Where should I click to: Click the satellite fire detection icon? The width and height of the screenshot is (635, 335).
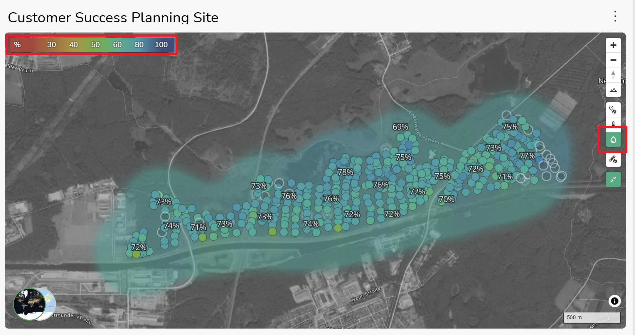[613, 160]
